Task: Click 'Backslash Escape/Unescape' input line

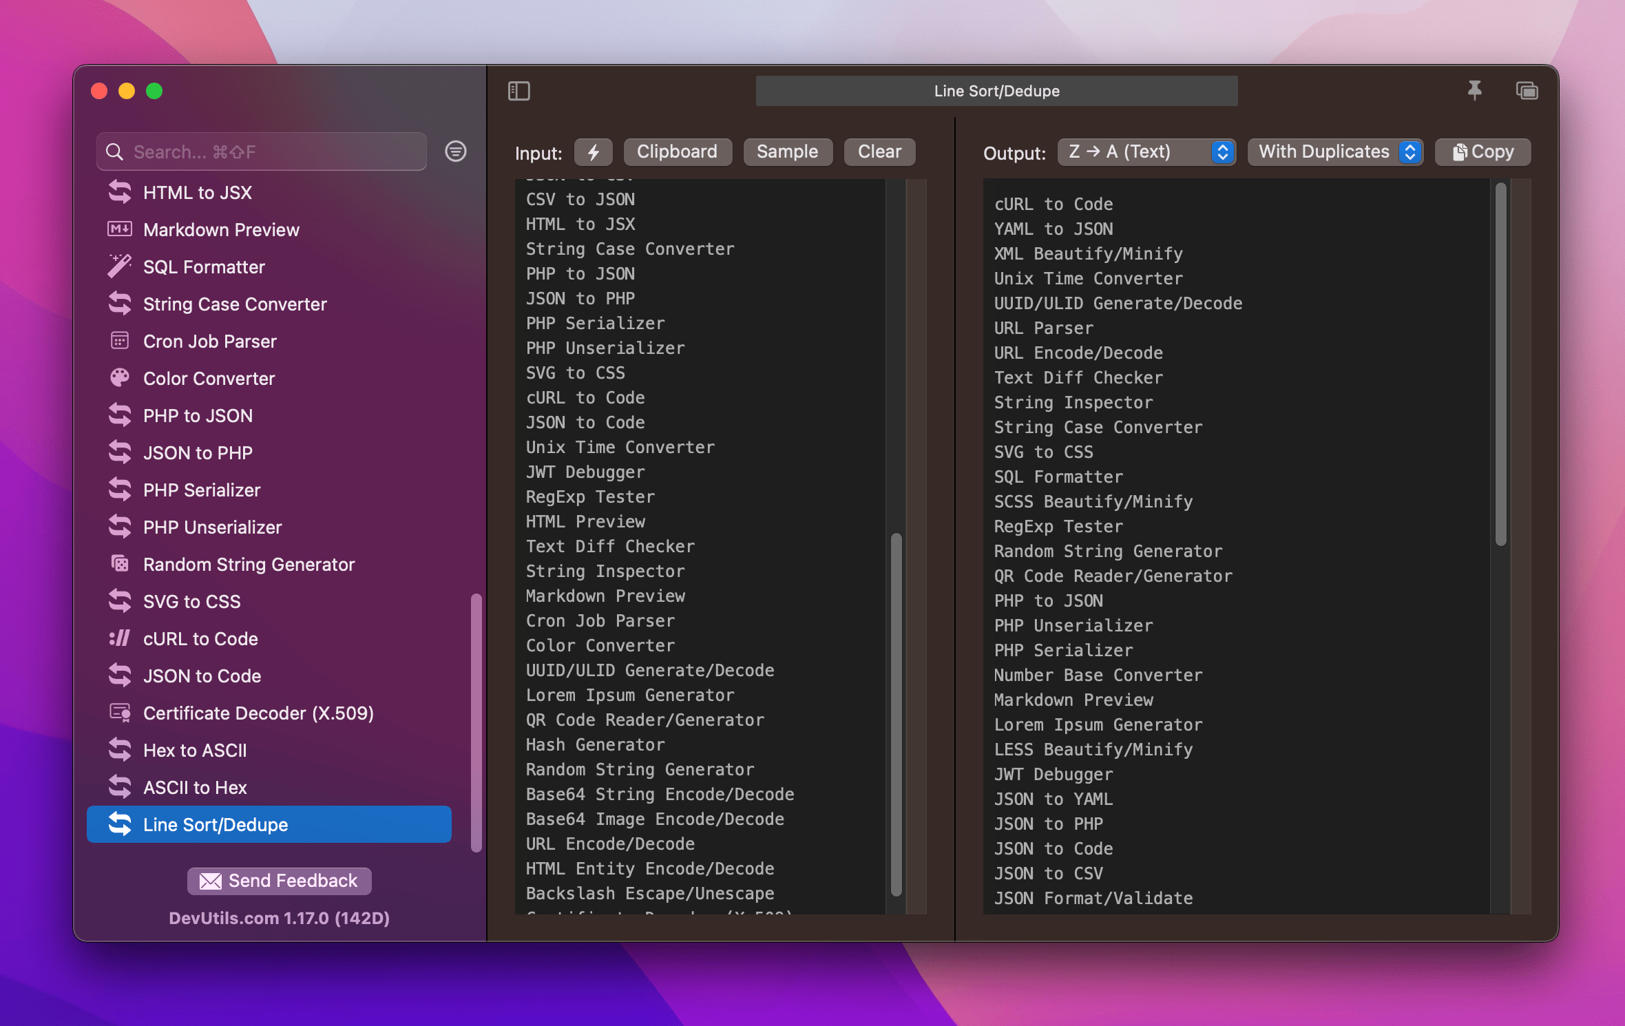Action: pyautogui.click(x=650, y=893)
